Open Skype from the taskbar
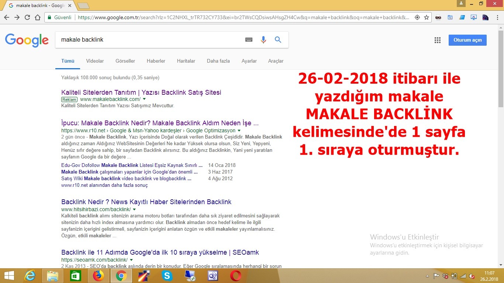 click(167, 276)
